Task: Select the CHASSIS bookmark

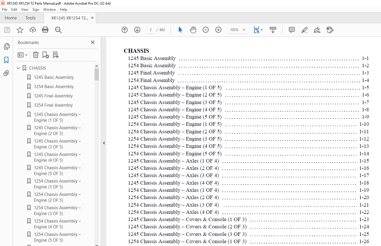Action: pos(38,68)
